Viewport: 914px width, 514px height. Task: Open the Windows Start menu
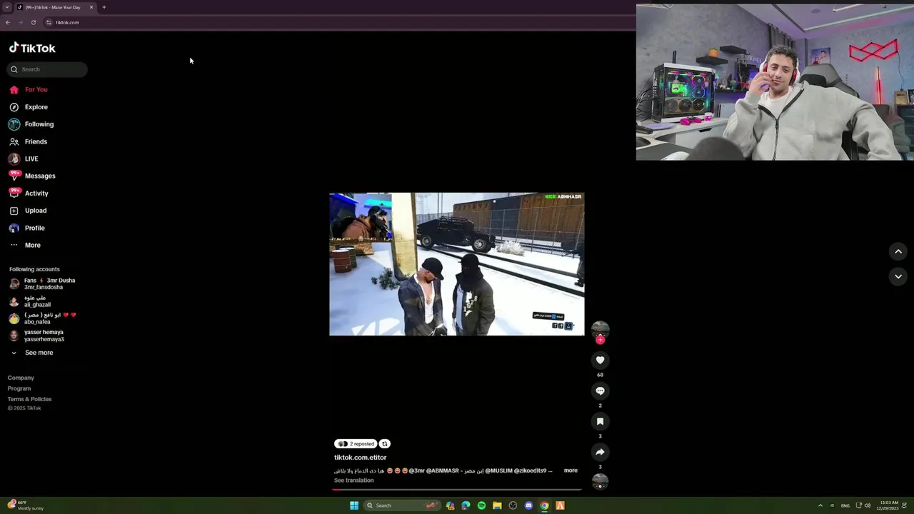354,505
